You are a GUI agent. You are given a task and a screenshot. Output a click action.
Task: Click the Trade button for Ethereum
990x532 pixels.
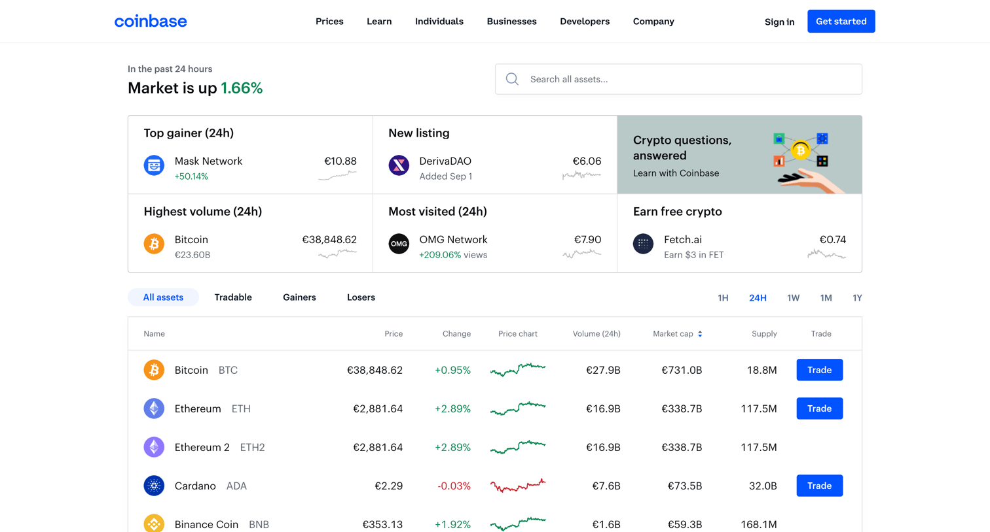coord(819,408)
